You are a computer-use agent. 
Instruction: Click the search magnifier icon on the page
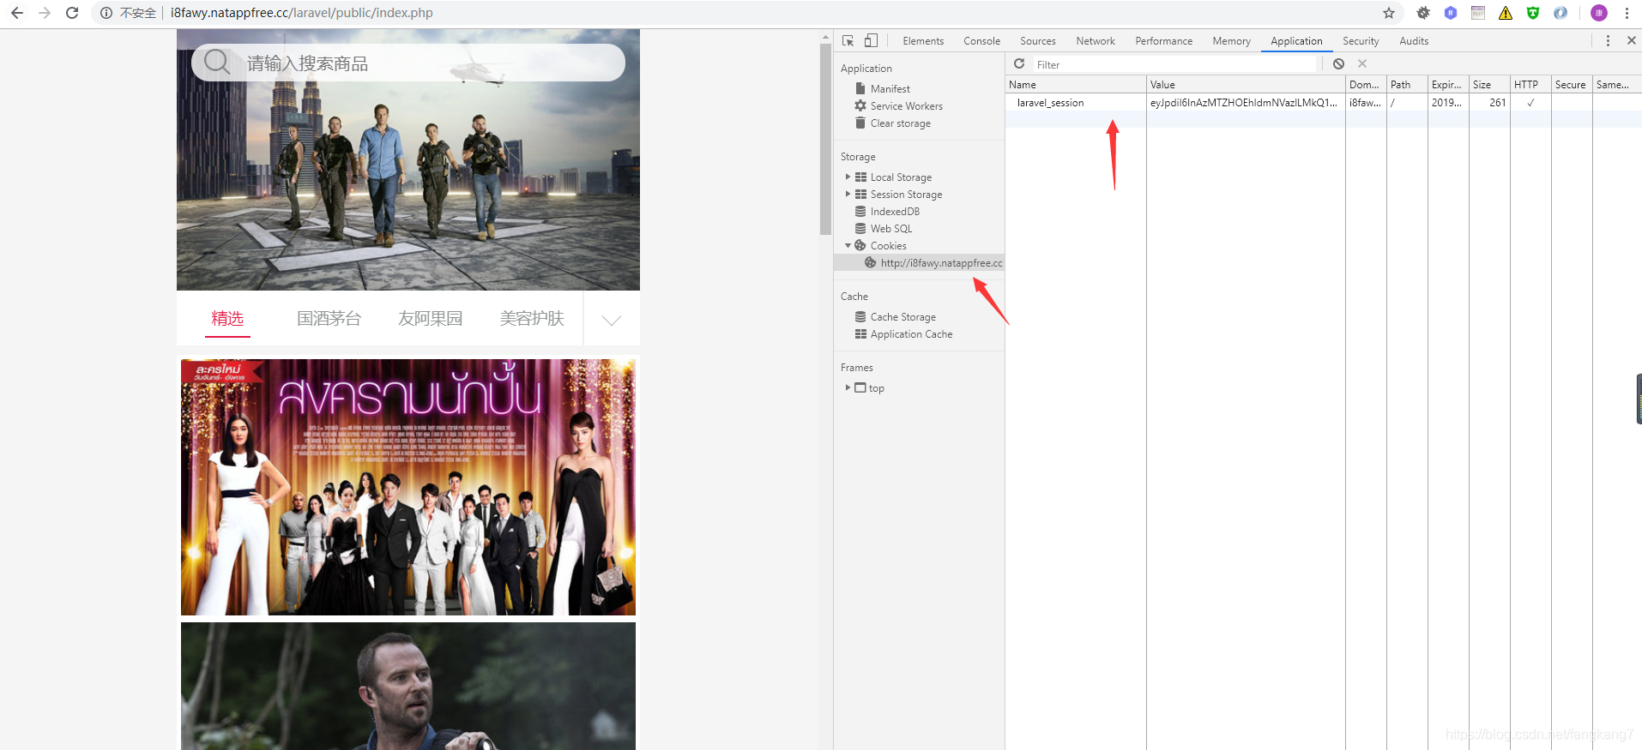pos(217,62)
